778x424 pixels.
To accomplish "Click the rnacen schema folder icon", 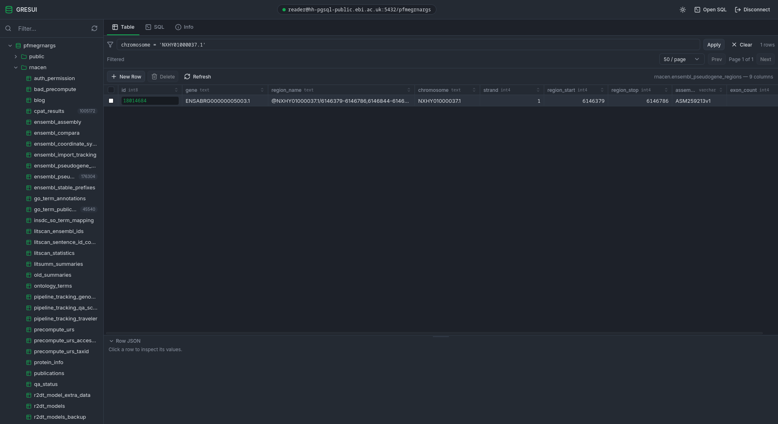I will (24, 68).
